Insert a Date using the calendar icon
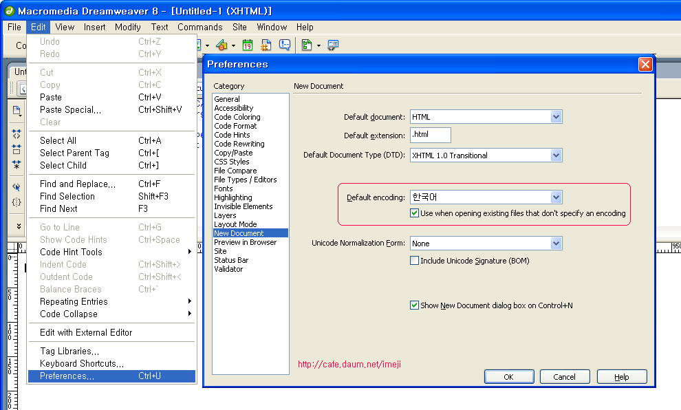Screen dimensions: 681x410 (248, 45)
